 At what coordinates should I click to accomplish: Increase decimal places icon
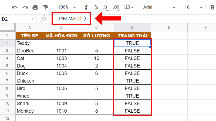116,8
